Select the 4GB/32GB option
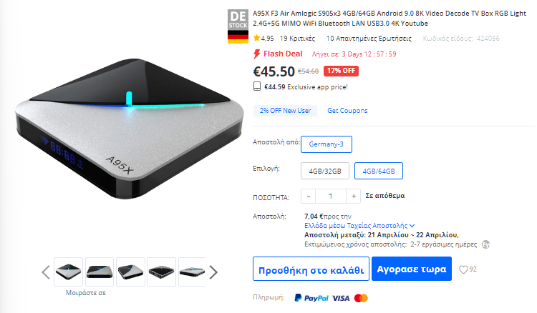The height and width of the screenshot is (313, 537). (x=325, y=171)
